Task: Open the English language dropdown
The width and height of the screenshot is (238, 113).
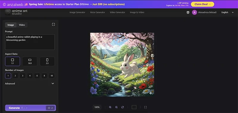Action: (227, 12)
